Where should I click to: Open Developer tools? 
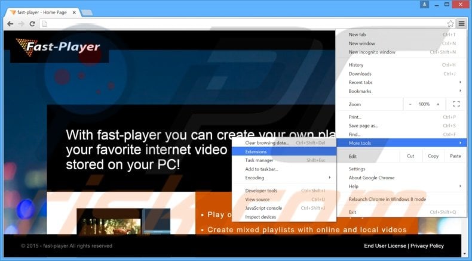point(284,191)
